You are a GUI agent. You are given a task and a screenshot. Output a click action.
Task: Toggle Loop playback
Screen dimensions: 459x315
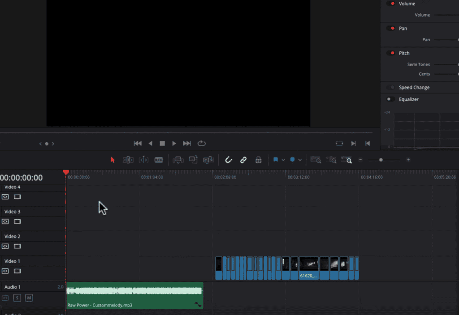(x=201, y=144)
